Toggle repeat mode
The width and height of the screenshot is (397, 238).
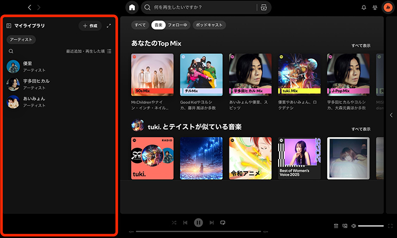point(223,223)
